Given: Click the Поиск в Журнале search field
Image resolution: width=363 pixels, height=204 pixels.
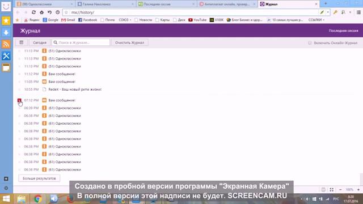Looking at the screenshot, I should click(x=81, y=42).
